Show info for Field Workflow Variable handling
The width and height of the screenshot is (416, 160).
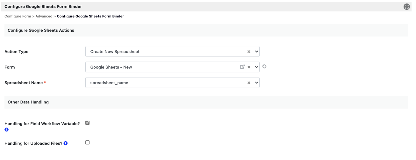click(6, 130)
